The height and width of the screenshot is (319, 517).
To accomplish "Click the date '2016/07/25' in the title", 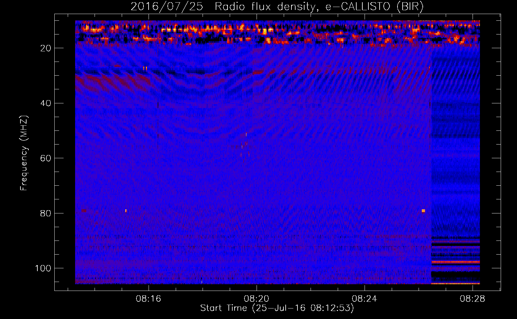I will (166, 7).
